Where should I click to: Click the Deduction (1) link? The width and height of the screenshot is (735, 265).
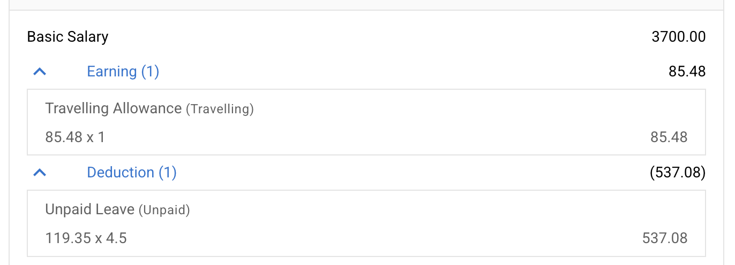pos(131,173)
